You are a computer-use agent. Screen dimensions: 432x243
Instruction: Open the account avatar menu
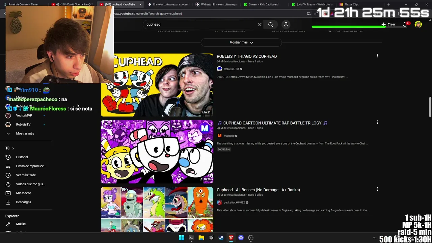pos(418,24)
